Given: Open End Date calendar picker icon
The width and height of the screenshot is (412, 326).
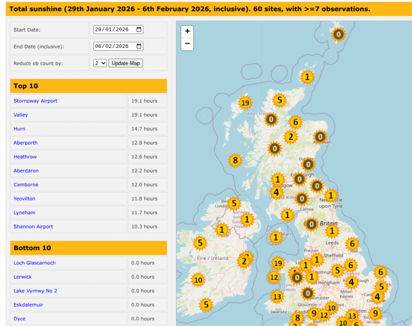Looking at the screenshot, I should click(139, 46).
